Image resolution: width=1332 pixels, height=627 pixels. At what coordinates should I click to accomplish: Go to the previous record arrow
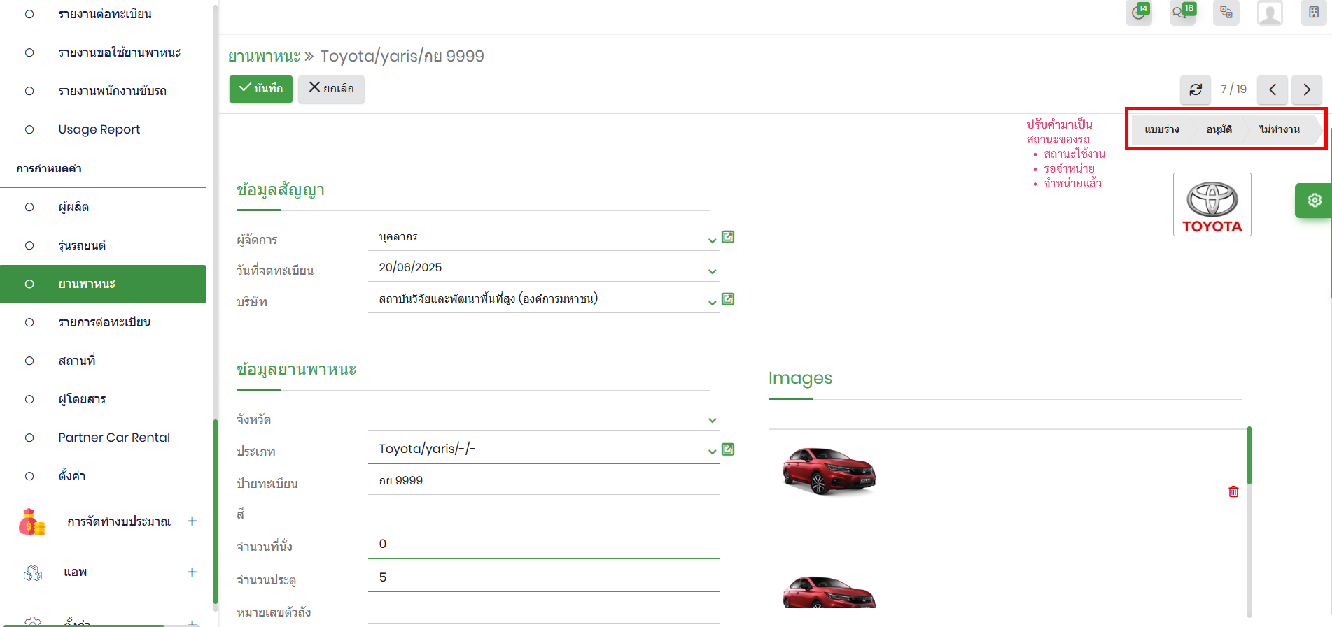point(1272,89)
